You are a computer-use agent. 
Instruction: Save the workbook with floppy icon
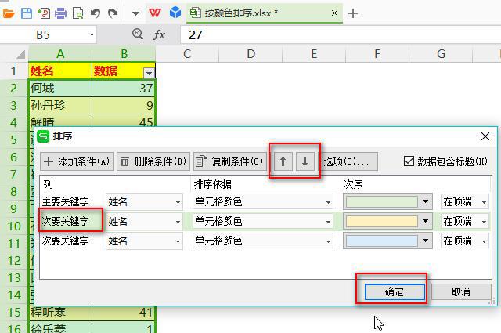click(26, 13)
